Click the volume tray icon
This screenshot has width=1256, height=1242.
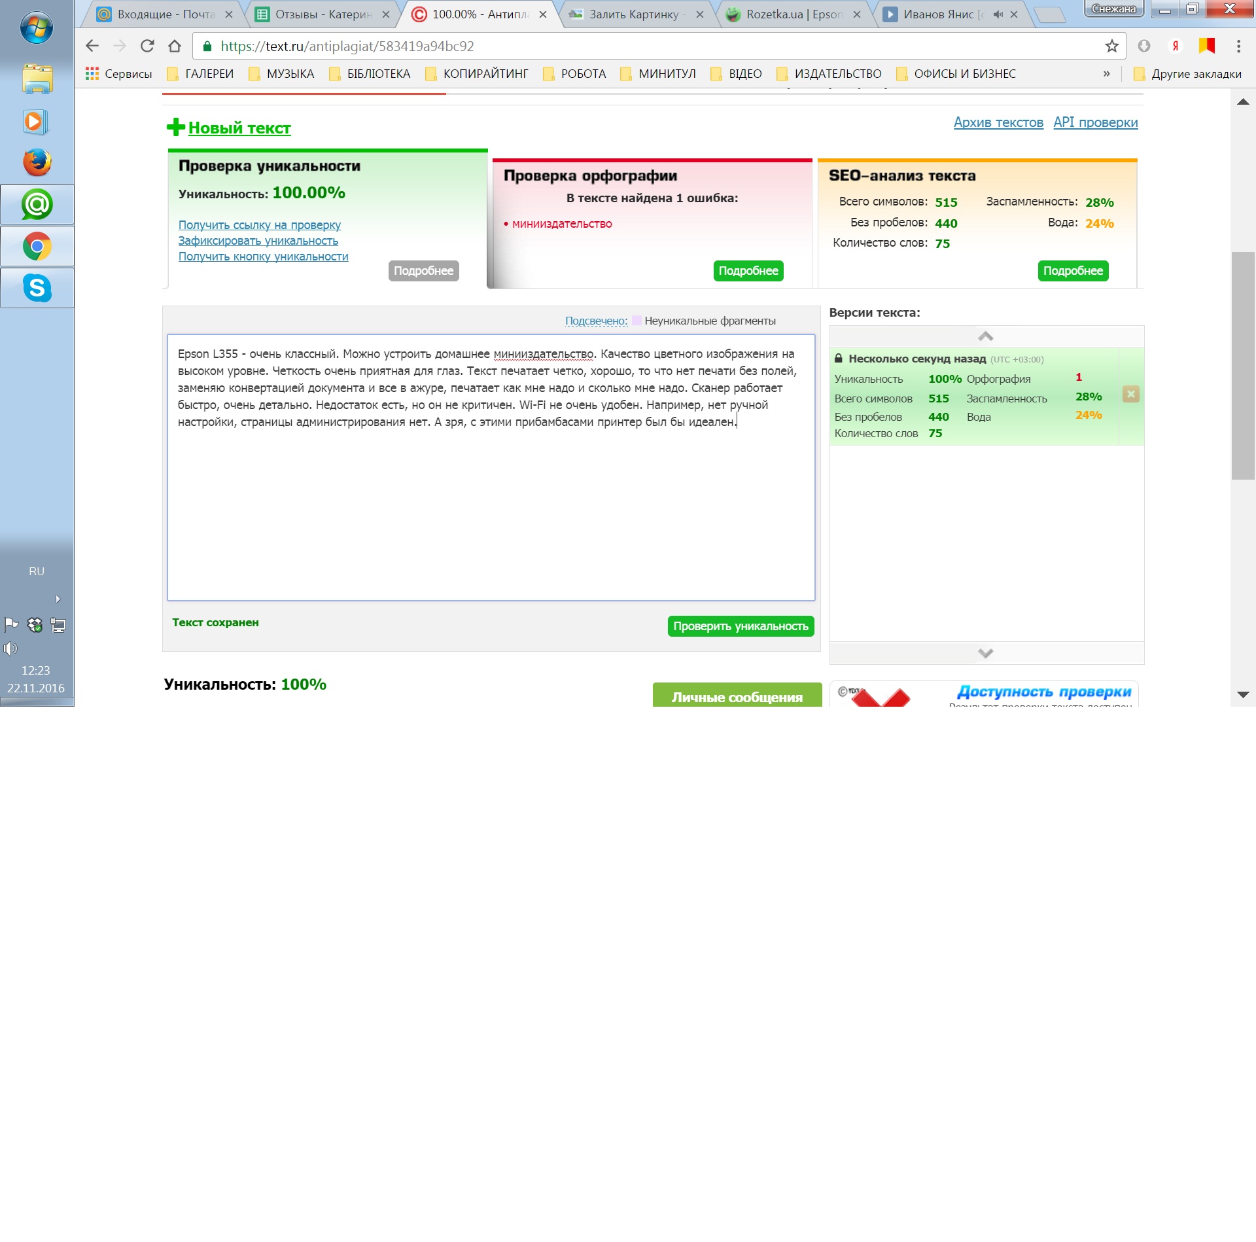point(10,648)
